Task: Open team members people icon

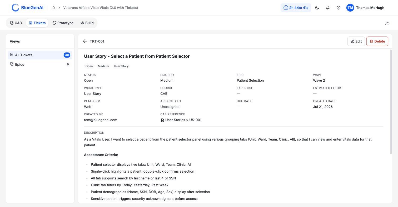Action: (387, 23)
